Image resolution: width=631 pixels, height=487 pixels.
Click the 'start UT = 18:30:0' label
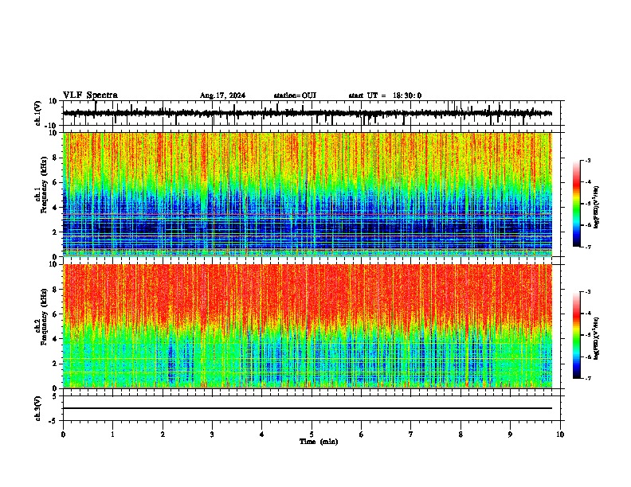click(x=385, y=95)
